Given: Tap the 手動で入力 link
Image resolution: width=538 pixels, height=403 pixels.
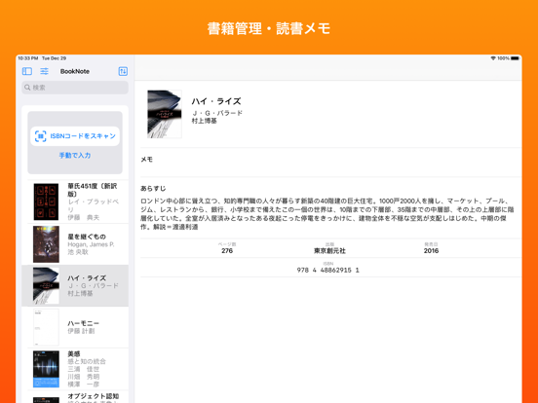Looking at the screenshot, I should (x=75, y=155).
